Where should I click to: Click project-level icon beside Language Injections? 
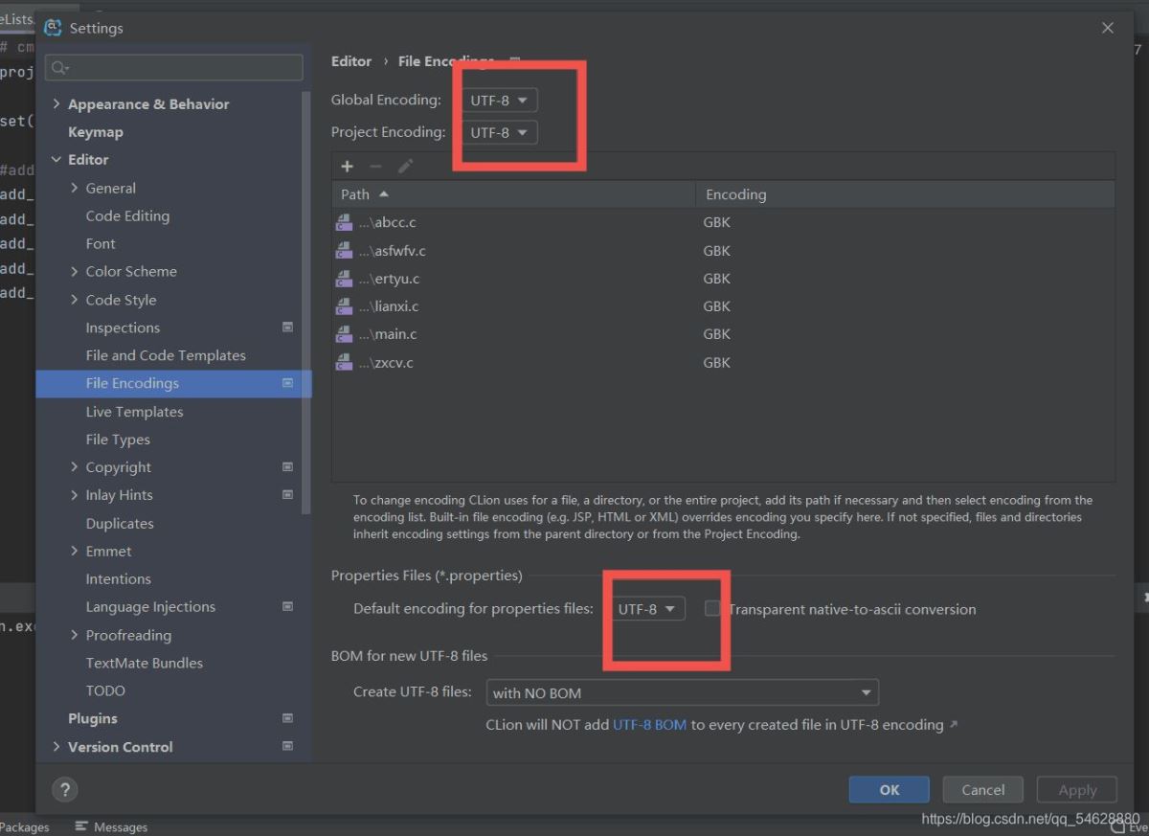[287, 607]
